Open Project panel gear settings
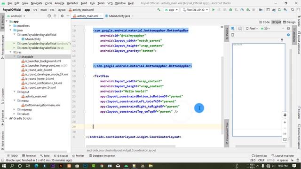Viewport: 301px width, 169px height. coord(62,16)
